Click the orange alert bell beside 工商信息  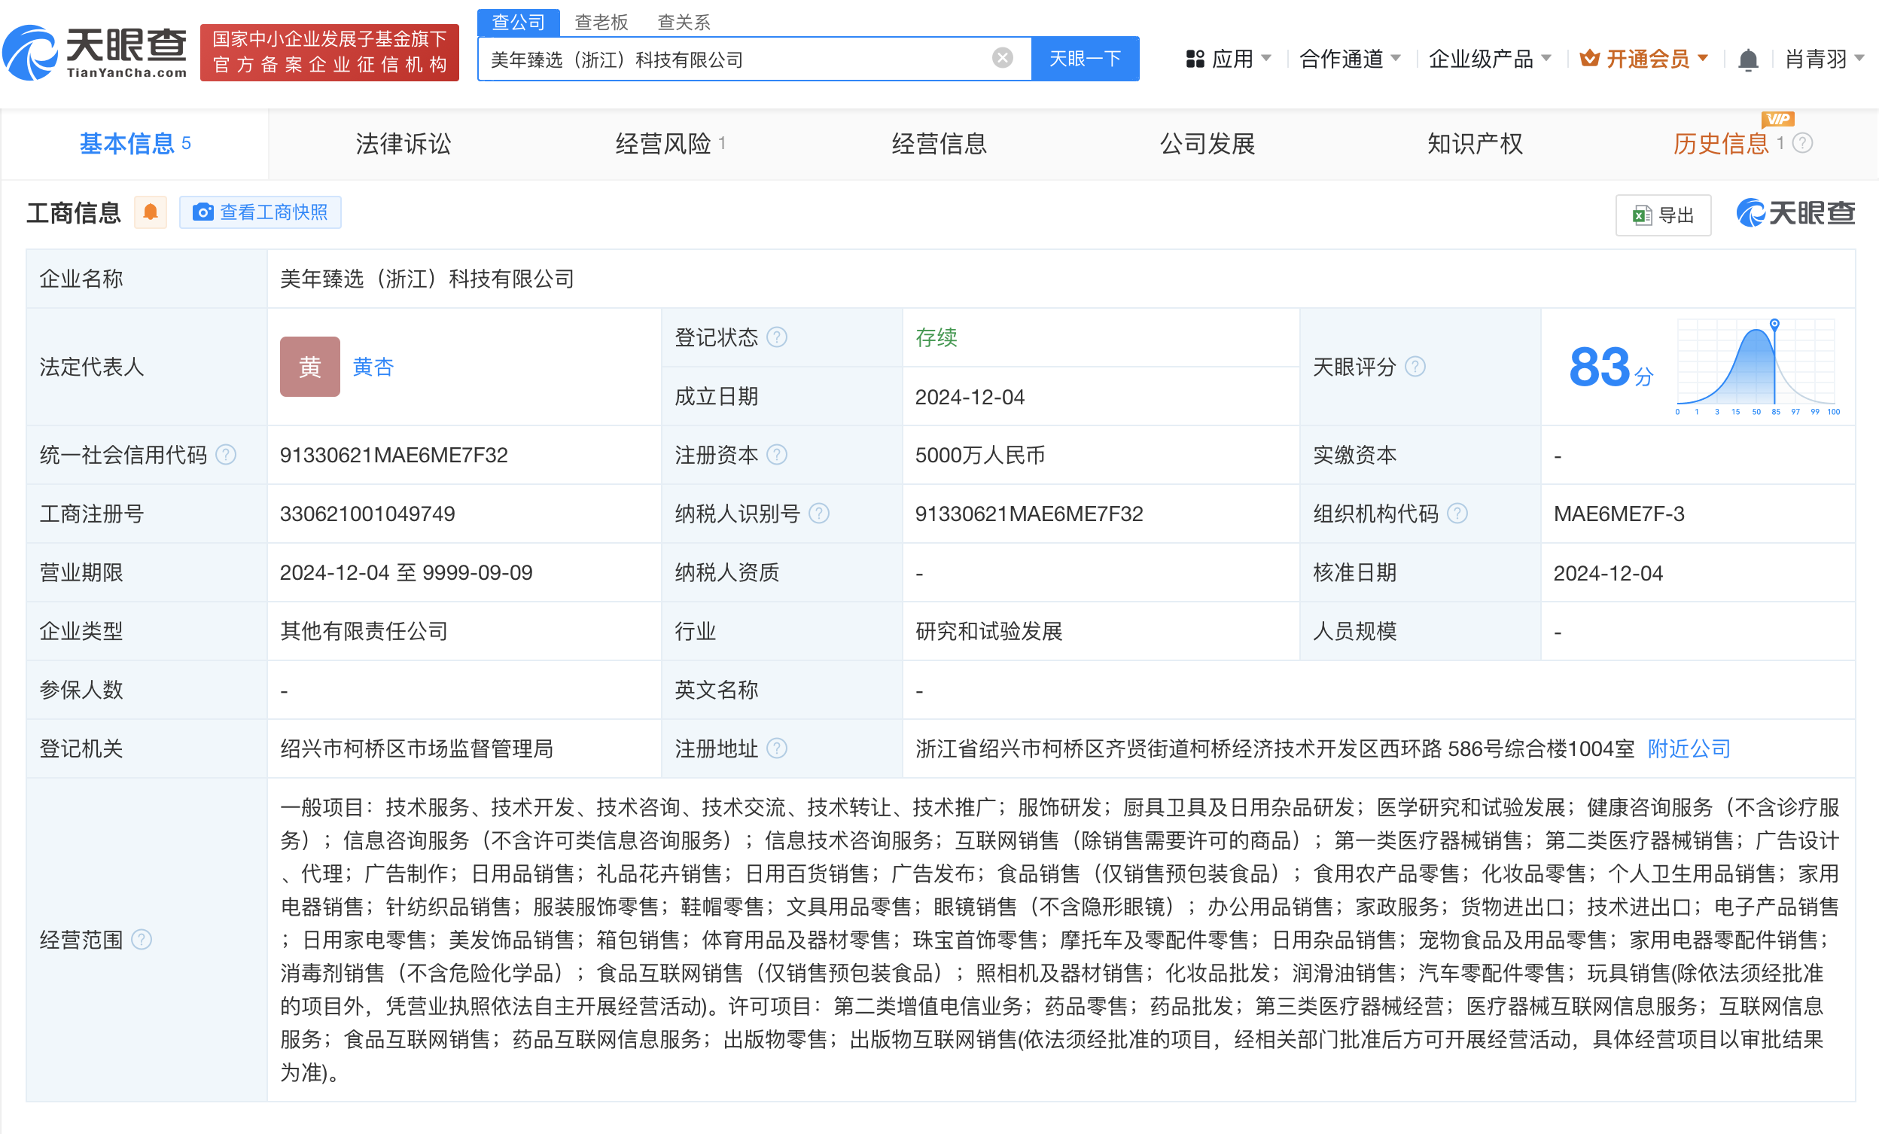[151, 212]
